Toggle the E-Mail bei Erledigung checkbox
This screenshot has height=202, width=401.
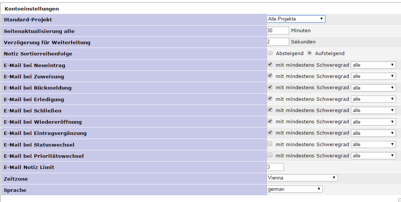tap(270, 99)
